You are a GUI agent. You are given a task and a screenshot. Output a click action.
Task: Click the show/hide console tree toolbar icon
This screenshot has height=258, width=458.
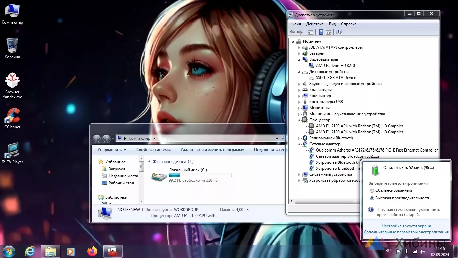(310, 32)
